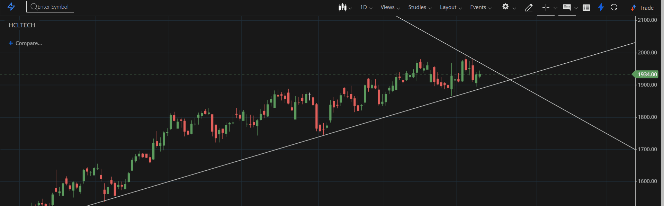Click the blue lightning logo icon at top left
The image size is (664, 206).
(x=11, y=7)
